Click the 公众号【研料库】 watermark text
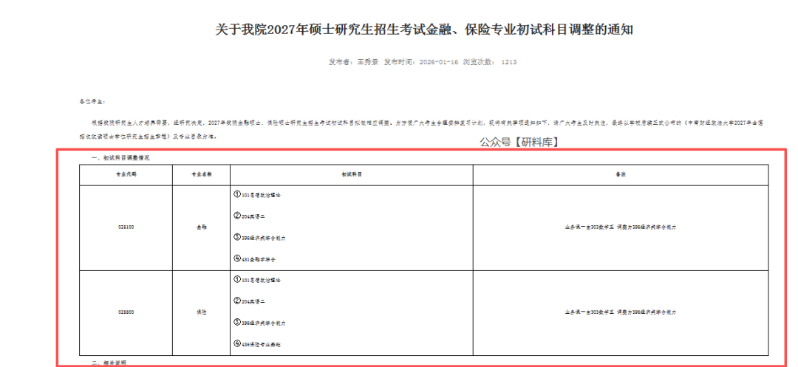The width and height of the screenshot is (798, 367). click(519, 142)
